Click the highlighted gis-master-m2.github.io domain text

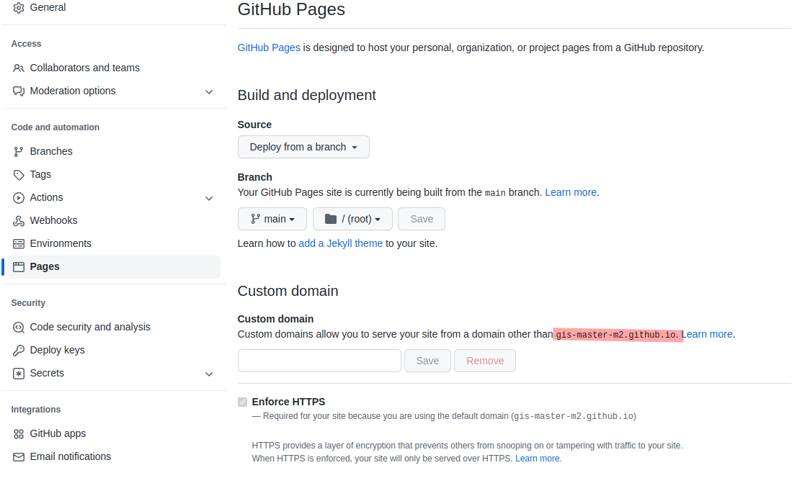[618, 335]
